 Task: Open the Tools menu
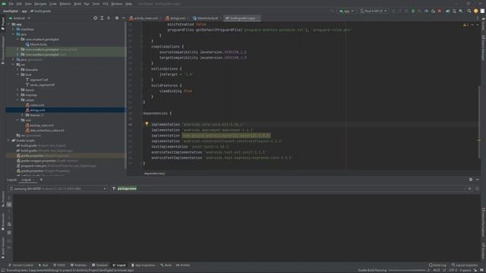click(x=96, y=4)
